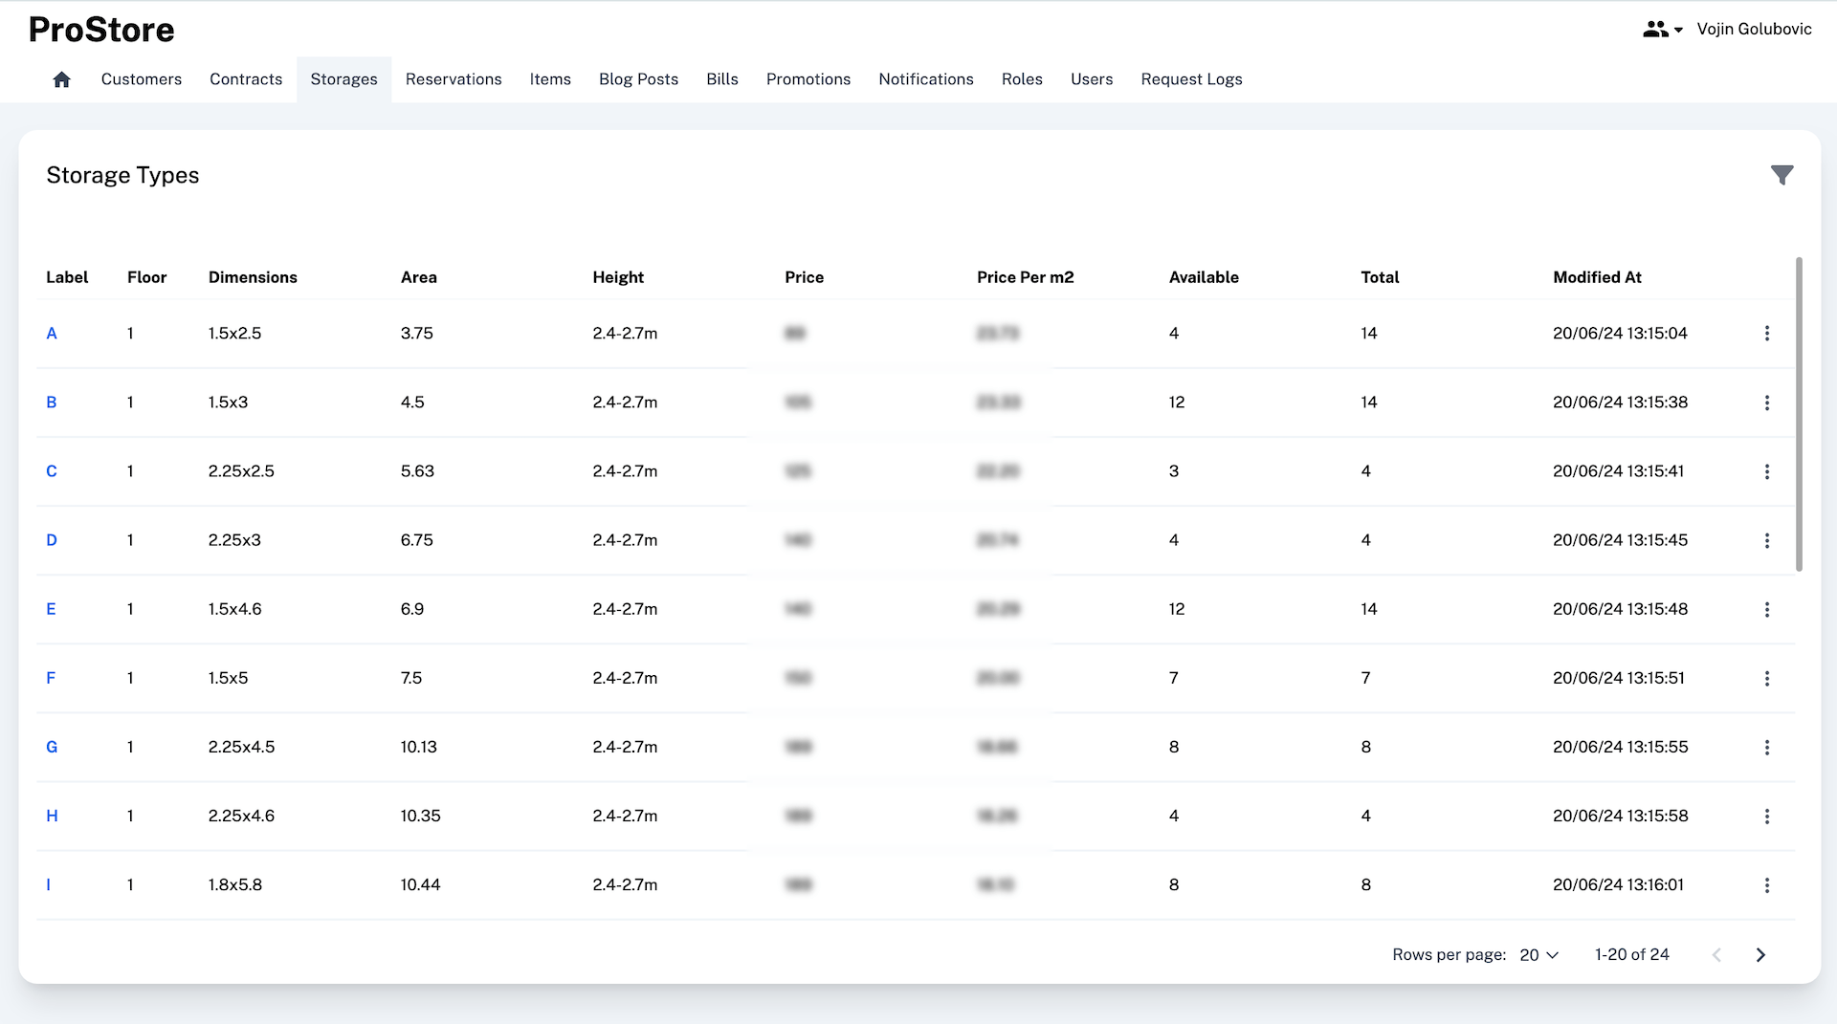
Task: Open storage type E link
Action: tap(51, 609)
